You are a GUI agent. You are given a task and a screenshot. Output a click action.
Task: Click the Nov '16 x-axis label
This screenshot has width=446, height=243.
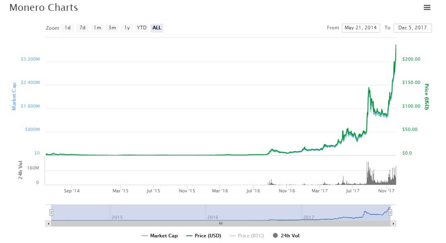287,191
